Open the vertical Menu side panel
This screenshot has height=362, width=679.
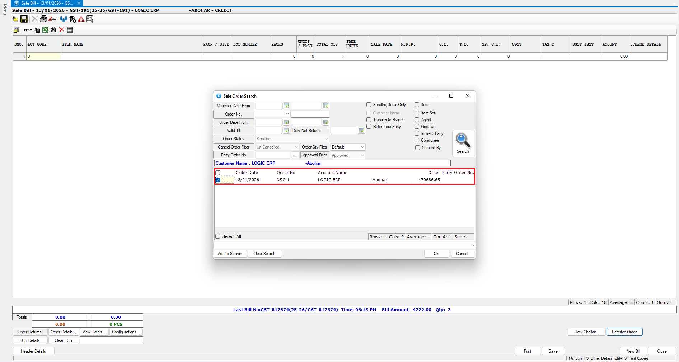pyautogui.click(x=5, y=9)
